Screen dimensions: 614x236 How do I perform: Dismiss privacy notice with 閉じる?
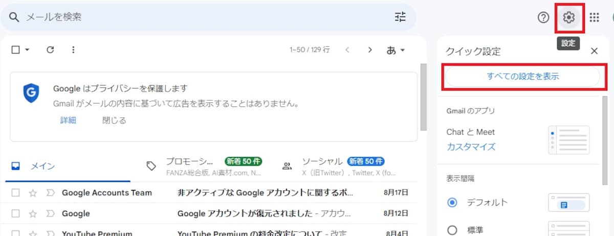pos(114,121)
